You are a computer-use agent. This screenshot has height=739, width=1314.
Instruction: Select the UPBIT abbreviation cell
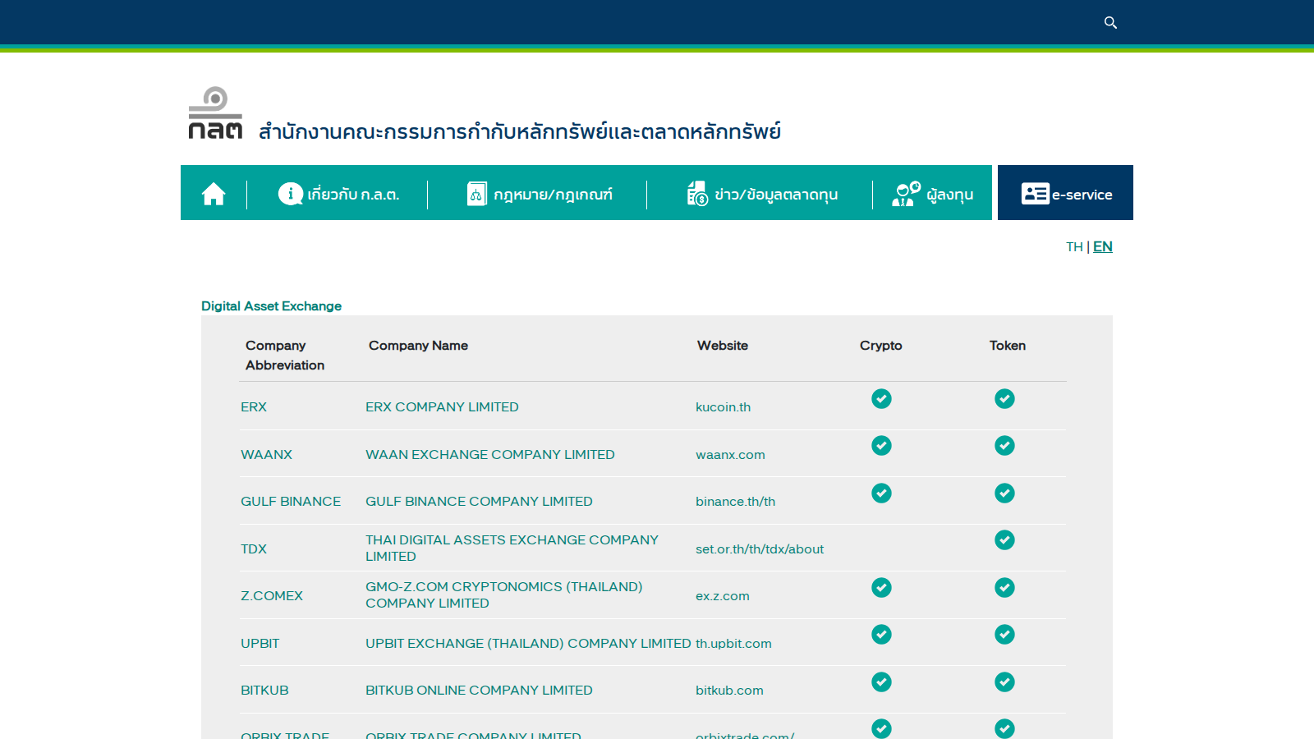pos(260,644)
